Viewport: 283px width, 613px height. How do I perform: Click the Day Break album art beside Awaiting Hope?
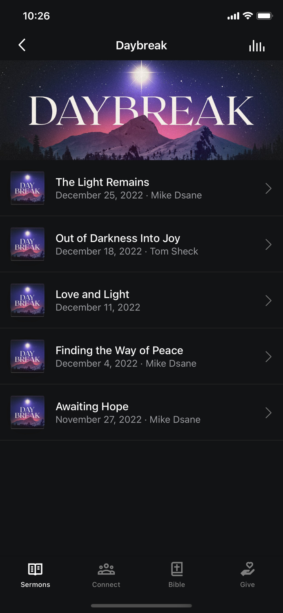(x=27, y=413)
